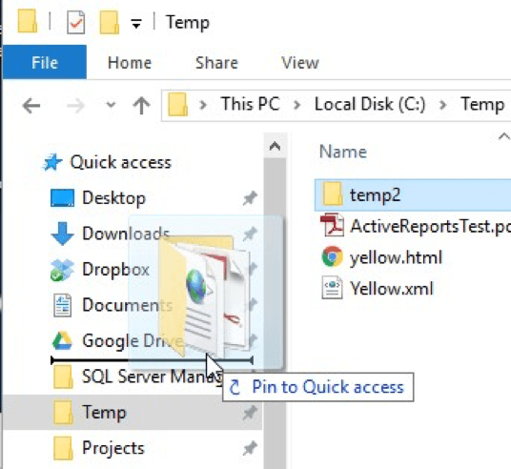Open the File menu tab
This screenshot has width=511, height=469.
(x=45, y=62)
